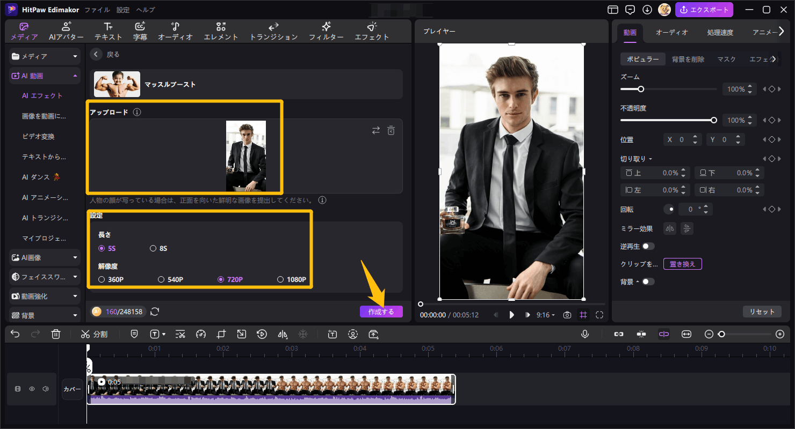Click the snapshot camera icon in player
Image resolution: width=795 pixels, height=429 pixels.
(x=567, y=315)
